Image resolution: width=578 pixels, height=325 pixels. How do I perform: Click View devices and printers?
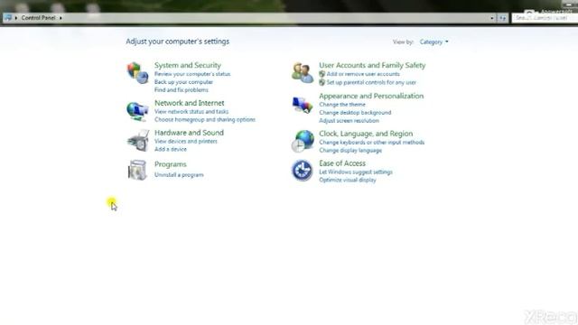coord(186,142)
